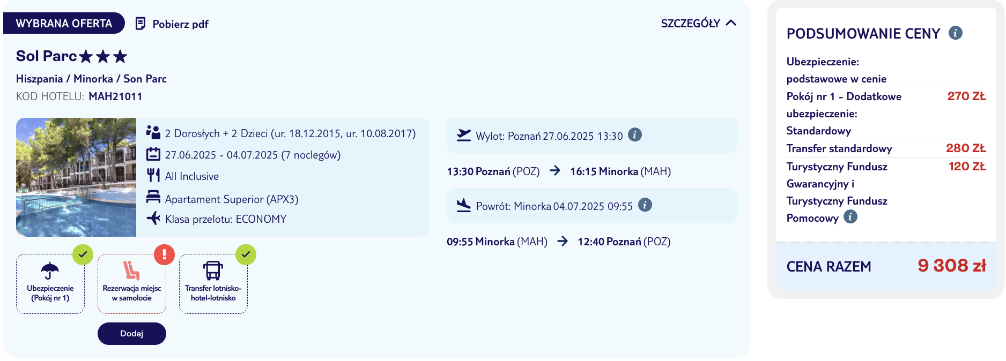1006x361 pixels.
Task: Click the PDF document icon
Action: [x=140, y=24]
